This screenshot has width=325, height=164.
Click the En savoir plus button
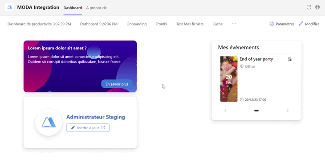117,84
